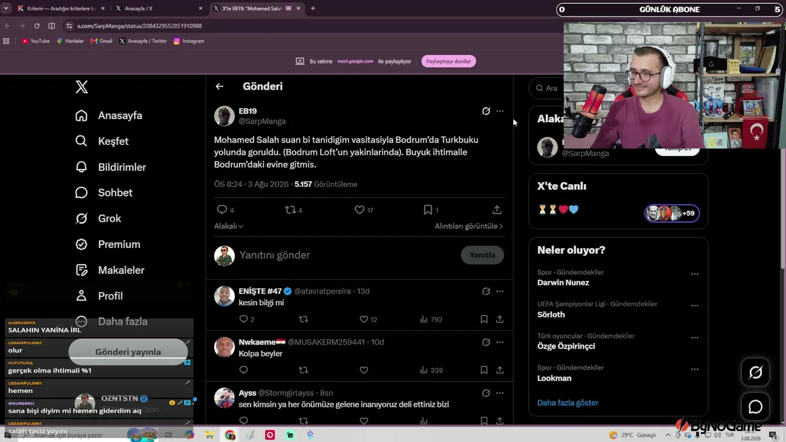Screen dimensions: 786x442
Task: Open the more menu on Nwkaeme's reply
Action: click(500, 342)
